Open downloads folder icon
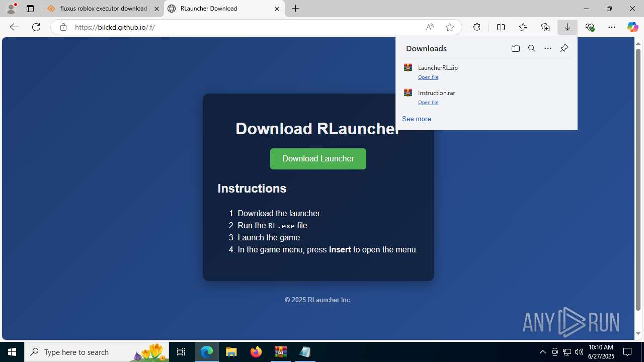 pos(515,48)
